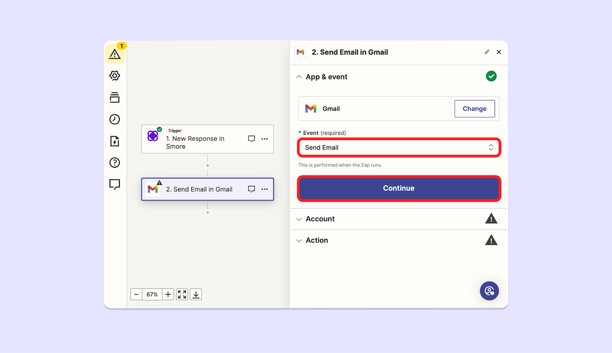Image resolution: width=612 pixels, height=353 pixels.
Task: Open the chat assistant floating button
Action: click(490, 291)
